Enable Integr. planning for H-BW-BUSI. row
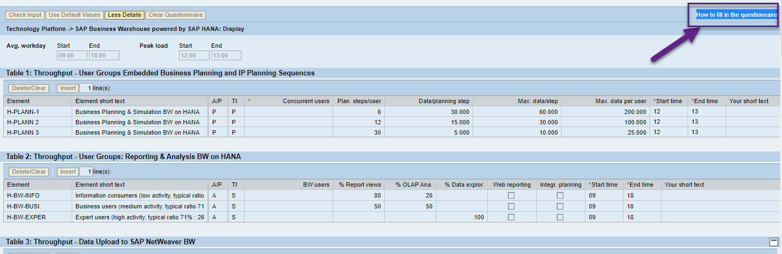 (560, 206)
